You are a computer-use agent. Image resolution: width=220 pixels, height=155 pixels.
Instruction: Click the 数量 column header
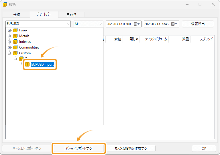(180, 39)
